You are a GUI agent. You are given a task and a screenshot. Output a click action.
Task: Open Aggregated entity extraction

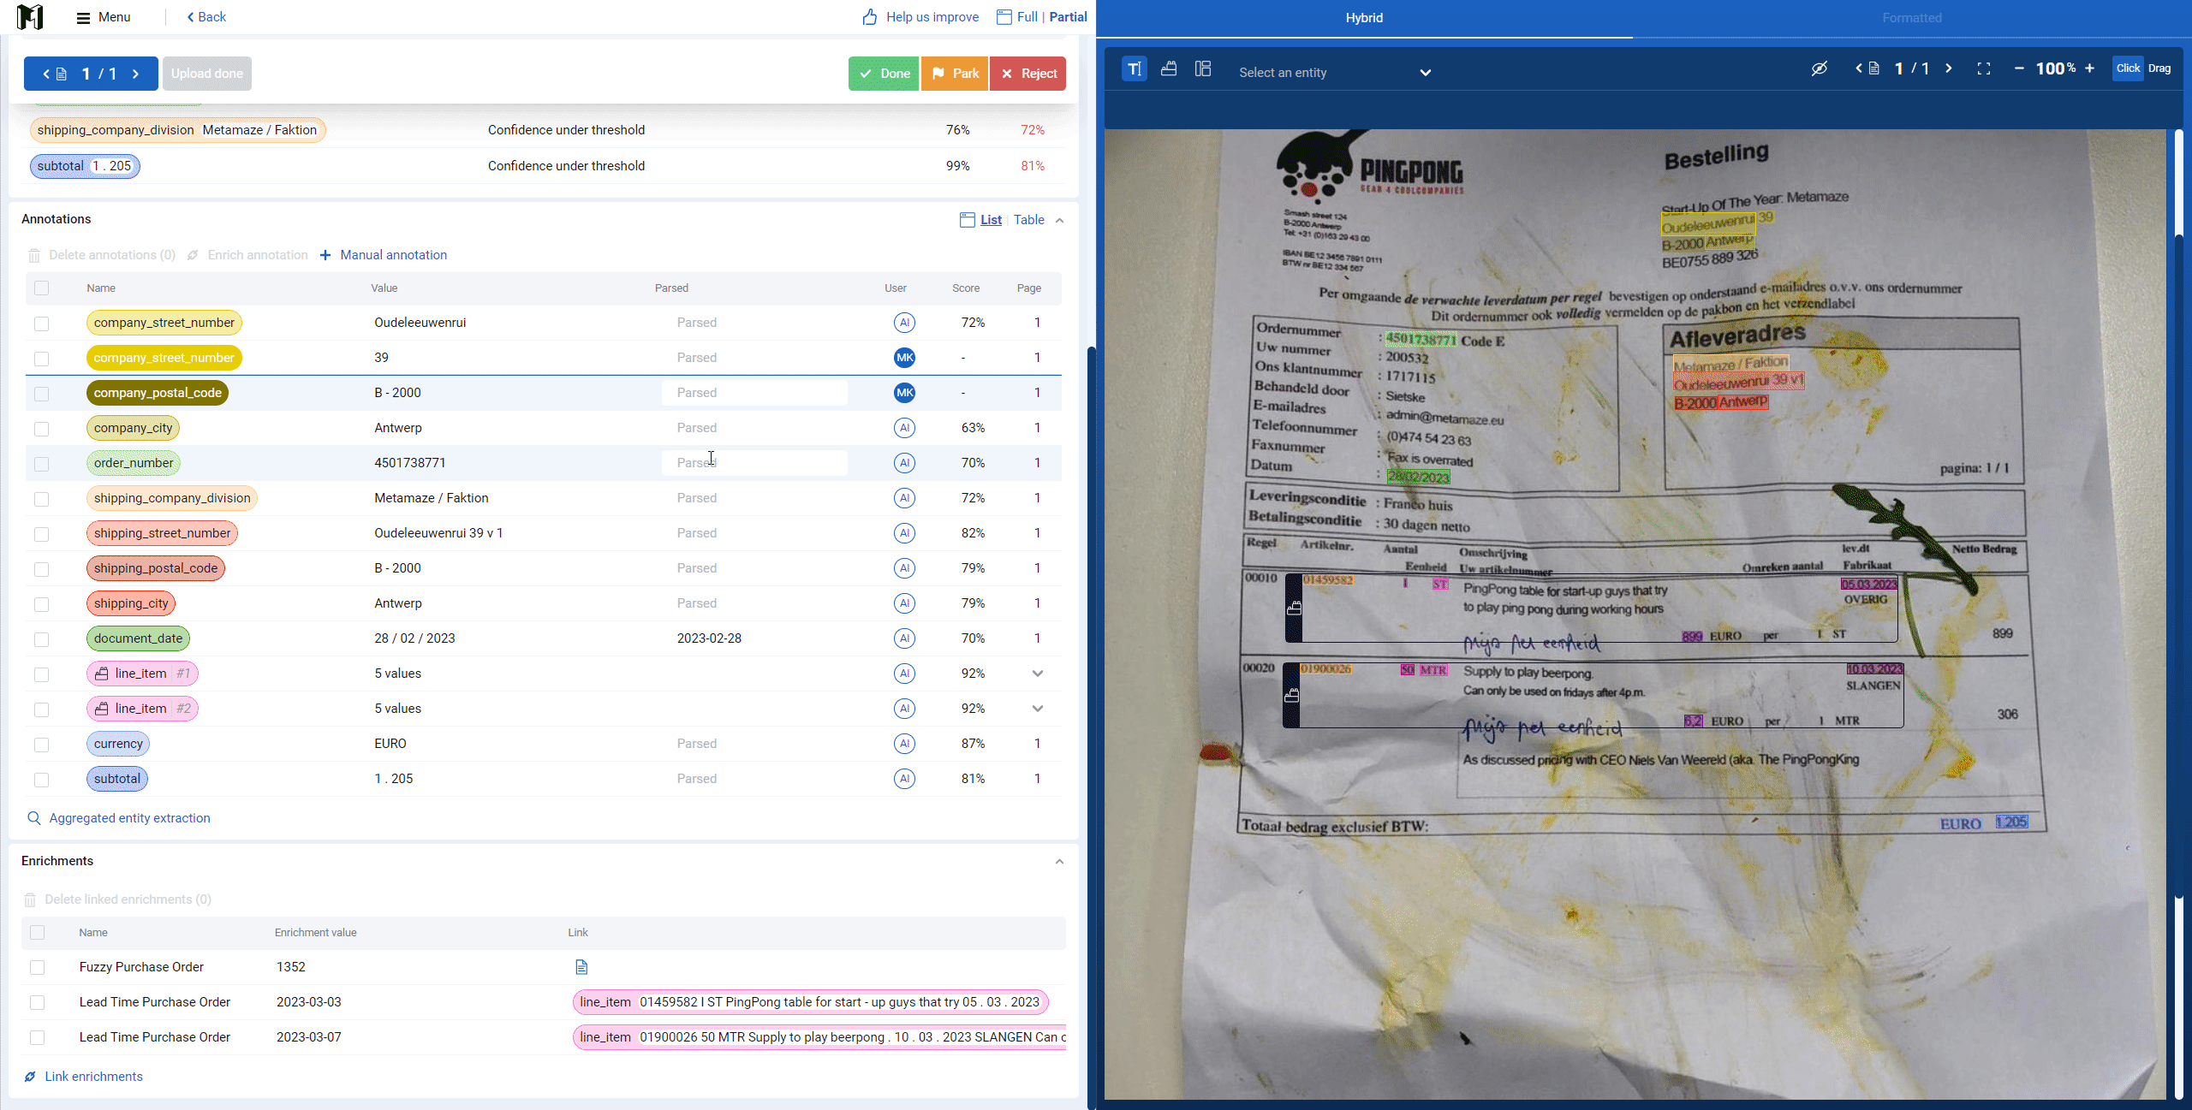pos(119,818)
